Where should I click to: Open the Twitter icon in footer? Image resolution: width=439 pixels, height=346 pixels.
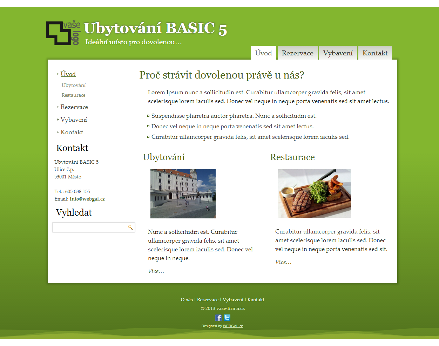click(227, 318)
